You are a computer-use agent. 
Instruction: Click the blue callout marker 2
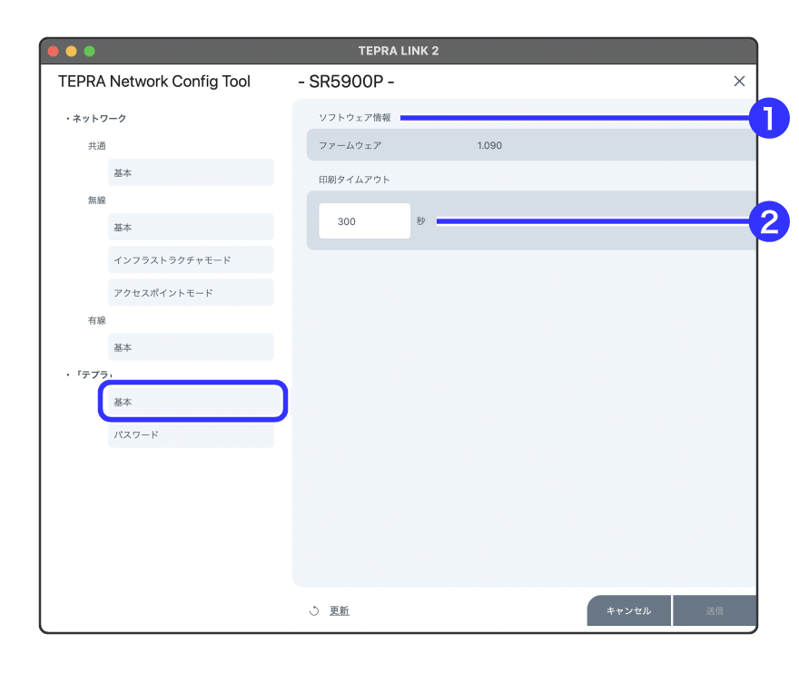pyautogui.click(x=768, y=221)
